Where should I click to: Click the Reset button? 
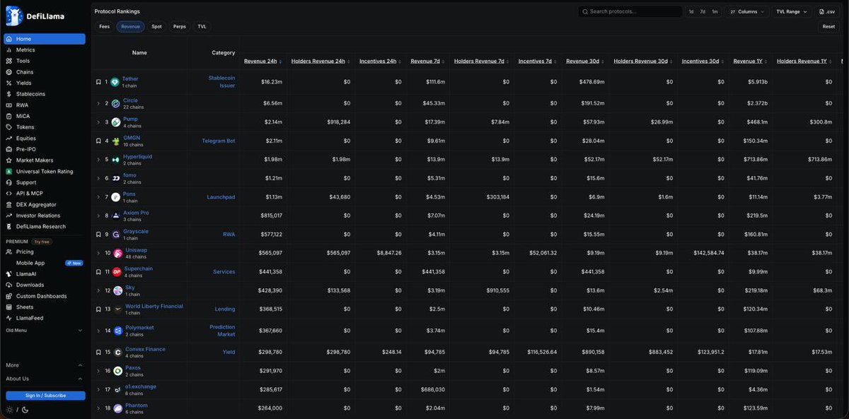[x=828, y=26]
